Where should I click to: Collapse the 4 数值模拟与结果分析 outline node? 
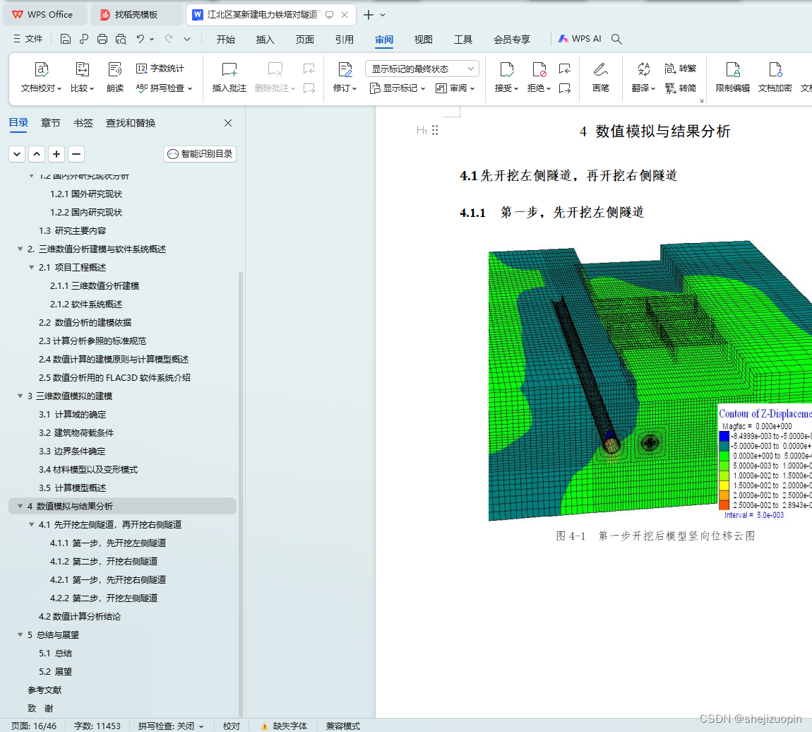19,506
